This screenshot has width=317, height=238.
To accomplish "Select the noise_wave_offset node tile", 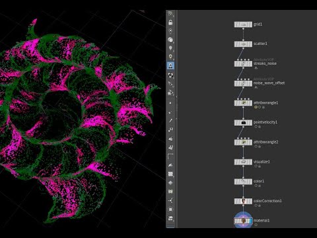I will pyautogui.click(x=243, y=83).
